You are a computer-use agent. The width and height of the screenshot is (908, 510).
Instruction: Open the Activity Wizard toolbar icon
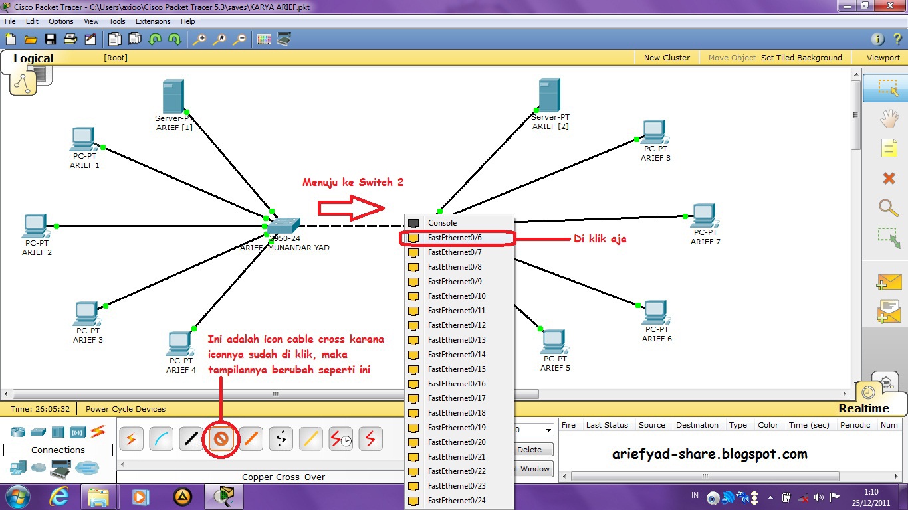[x=90, y=39]
